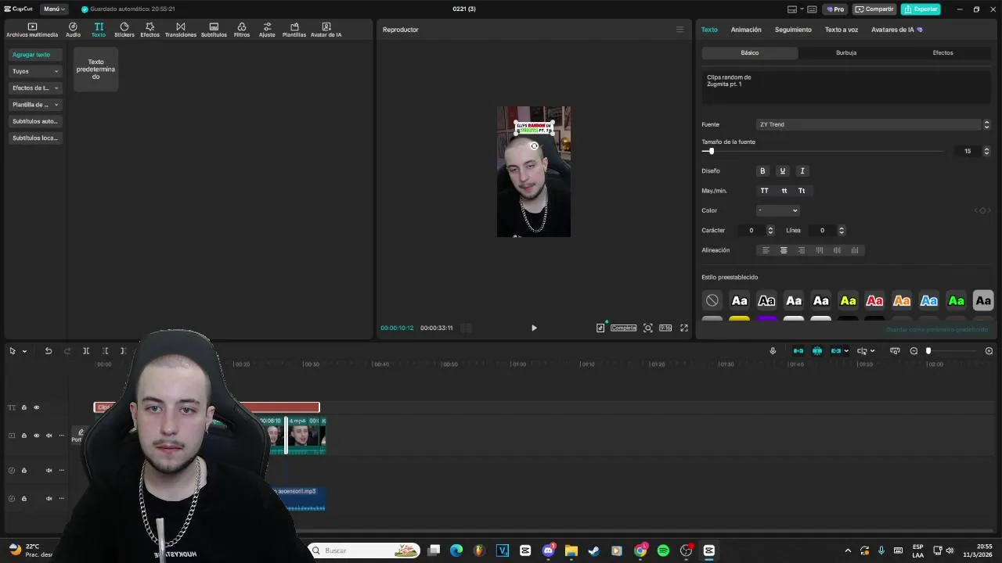Open the Efectos panel in top toolbar
The image size is (1002, 563).
(150, 30)
